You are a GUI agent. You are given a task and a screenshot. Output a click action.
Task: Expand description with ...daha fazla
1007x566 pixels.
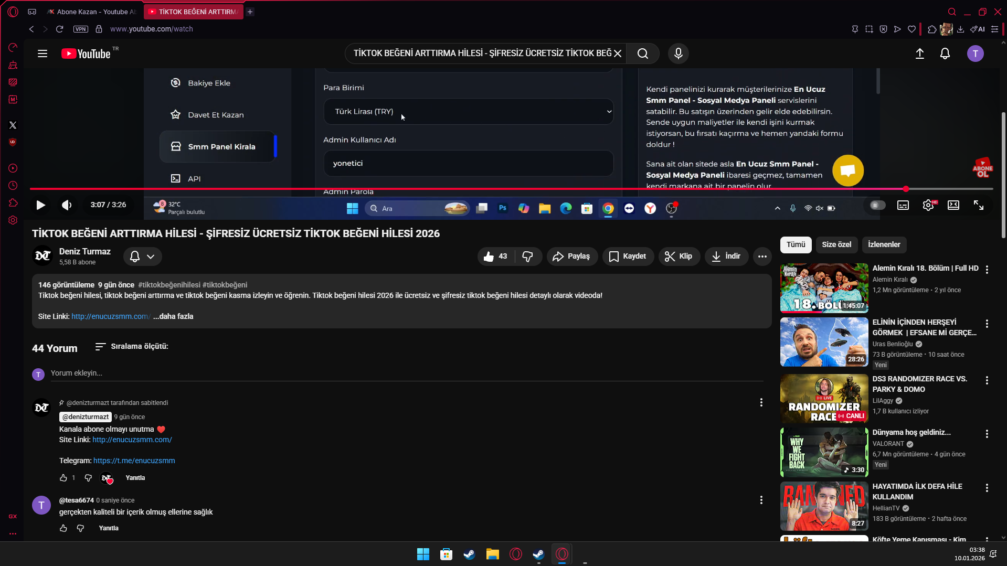point(174,316)
